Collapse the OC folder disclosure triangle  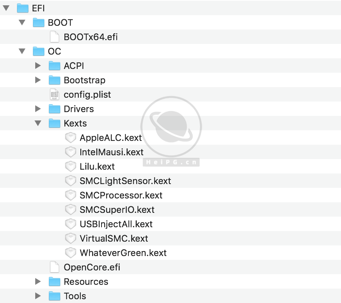click(x=22, y=51)
